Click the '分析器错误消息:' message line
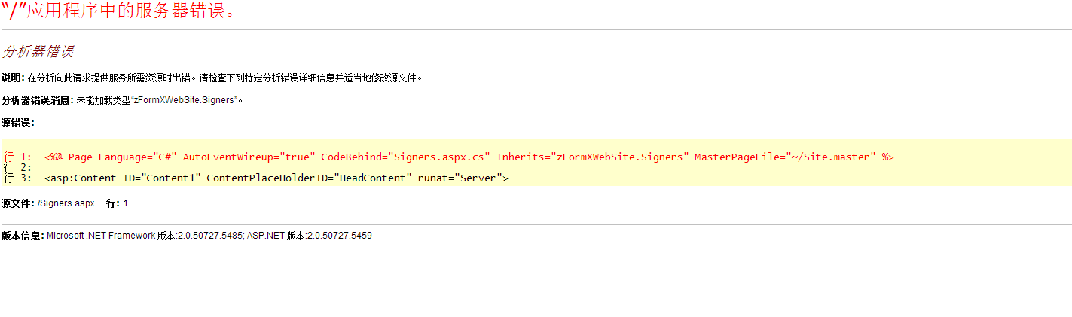Image resolution: width=1072 pixels, height=317 pixels. pyautogui.click(x=122, y=100)
